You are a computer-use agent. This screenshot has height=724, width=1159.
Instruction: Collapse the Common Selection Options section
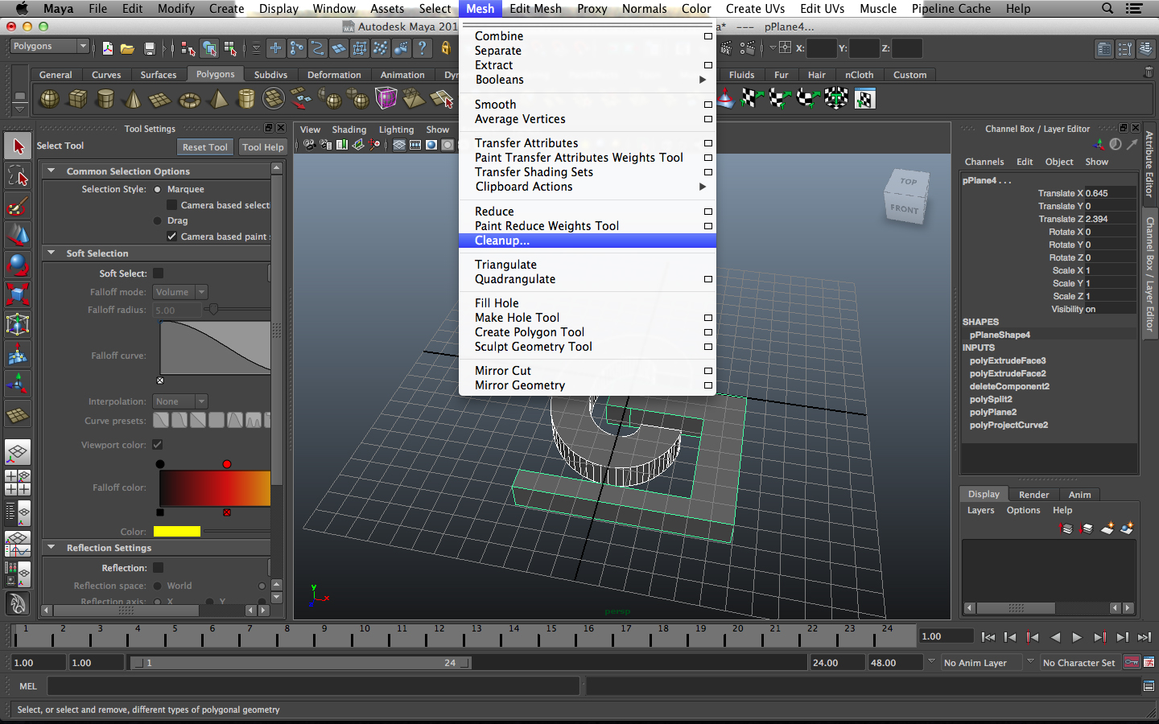pos(52,171)
